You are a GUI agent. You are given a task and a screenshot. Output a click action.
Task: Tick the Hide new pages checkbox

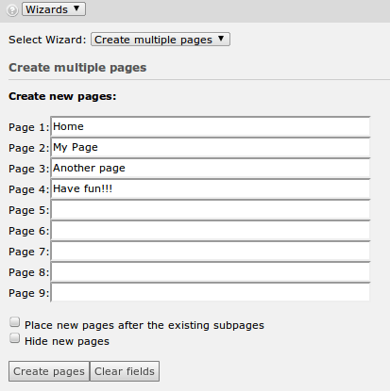tap(14, 338)
